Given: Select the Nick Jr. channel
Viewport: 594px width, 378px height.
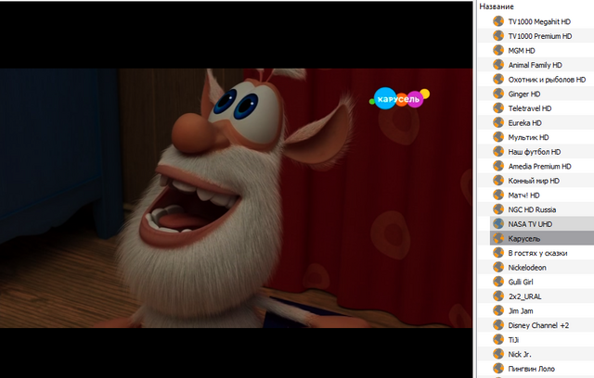Looking at the screenshot, I should pos(520,355).
